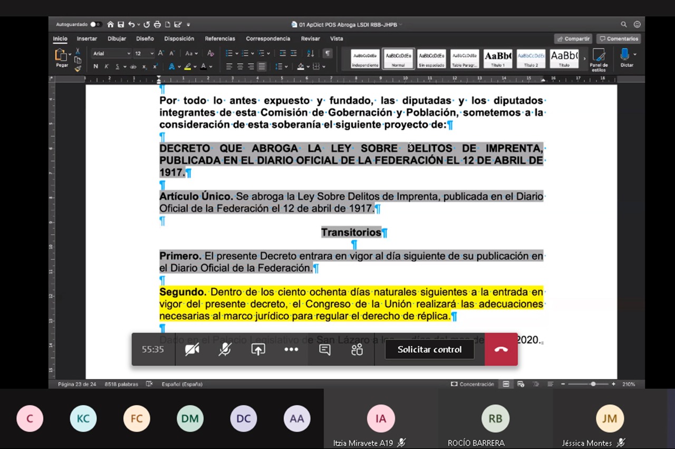Viewport: 675px width, 449px height.
Task: Open the meeting chat panel
Action: point(325,349)
